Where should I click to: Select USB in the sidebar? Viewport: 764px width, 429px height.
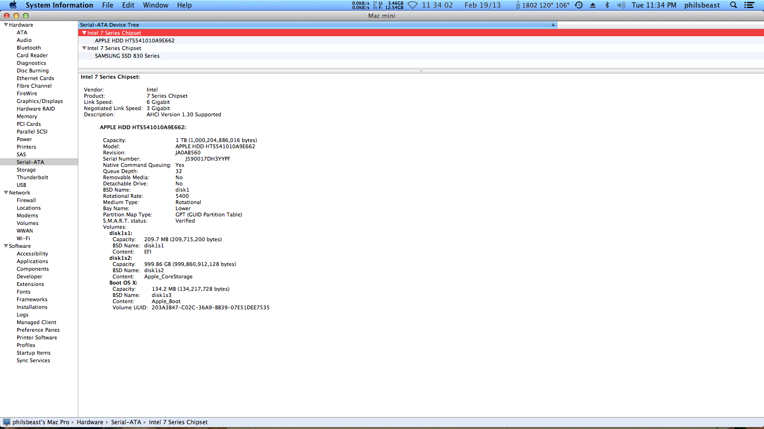[x=21, y=185]
